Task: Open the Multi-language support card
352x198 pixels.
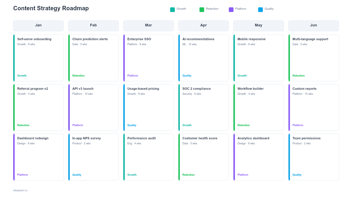Action: click(313, 58)
